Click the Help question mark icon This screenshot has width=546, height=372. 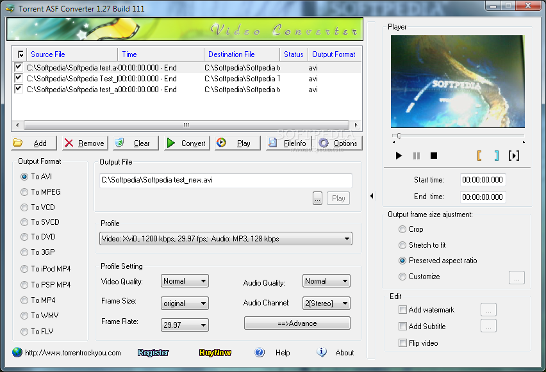click(x=260, y=353)
